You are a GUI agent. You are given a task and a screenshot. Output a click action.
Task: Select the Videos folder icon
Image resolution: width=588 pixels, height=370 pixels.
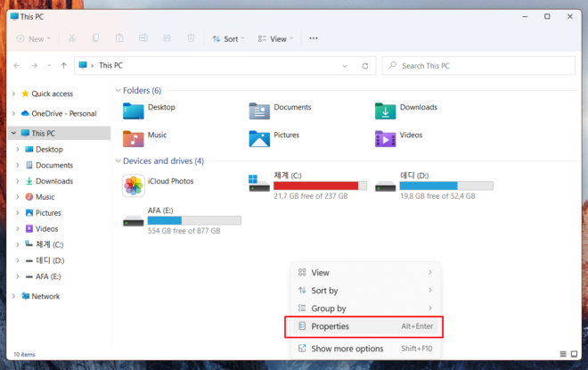[x=385, y=138]
